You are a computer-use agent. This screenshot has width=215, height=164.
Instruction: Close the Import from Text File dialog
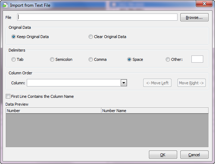[x=204, y=4]
